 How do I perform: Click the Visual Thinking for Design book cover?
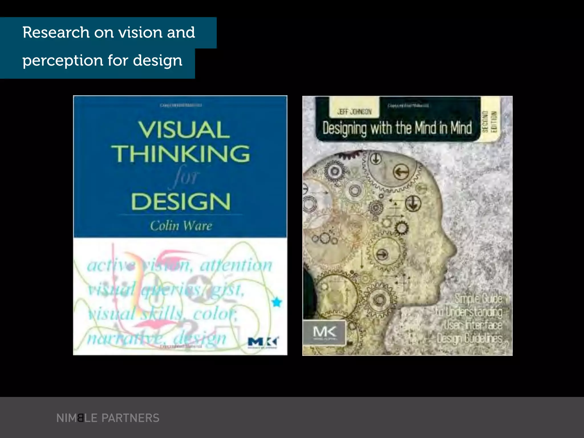tap(180, 225)
